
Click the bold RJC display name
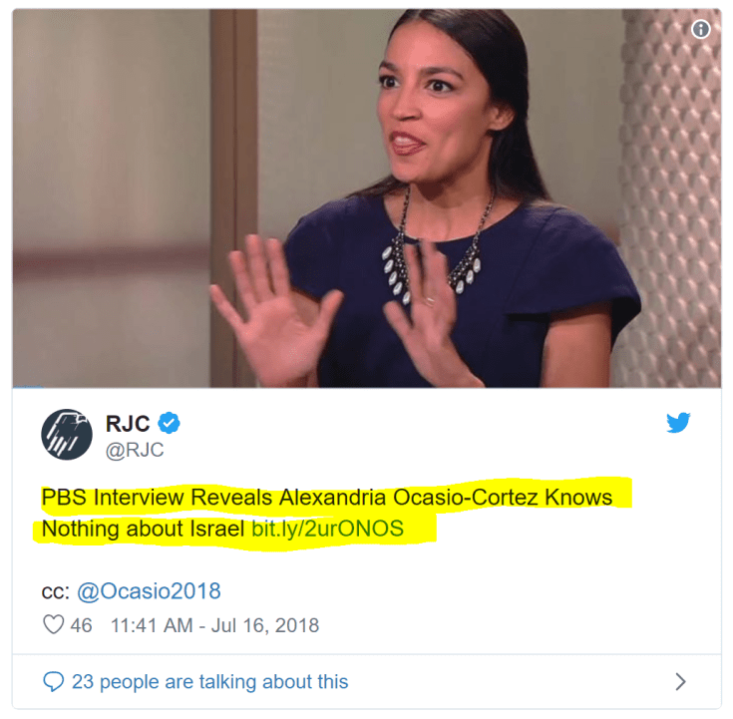coord(128,424)
